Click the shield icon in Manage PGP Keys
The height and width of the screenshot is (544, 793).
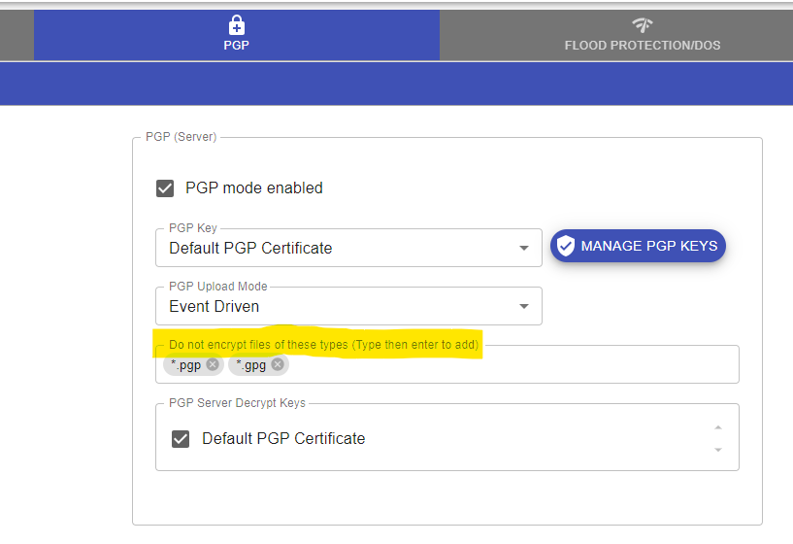[566, 246]
